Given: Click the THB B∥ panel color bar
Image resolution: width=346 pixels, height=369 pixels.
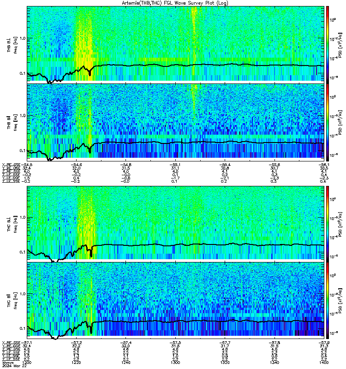Looking at the screenshot, I should [x=328, y=122].
